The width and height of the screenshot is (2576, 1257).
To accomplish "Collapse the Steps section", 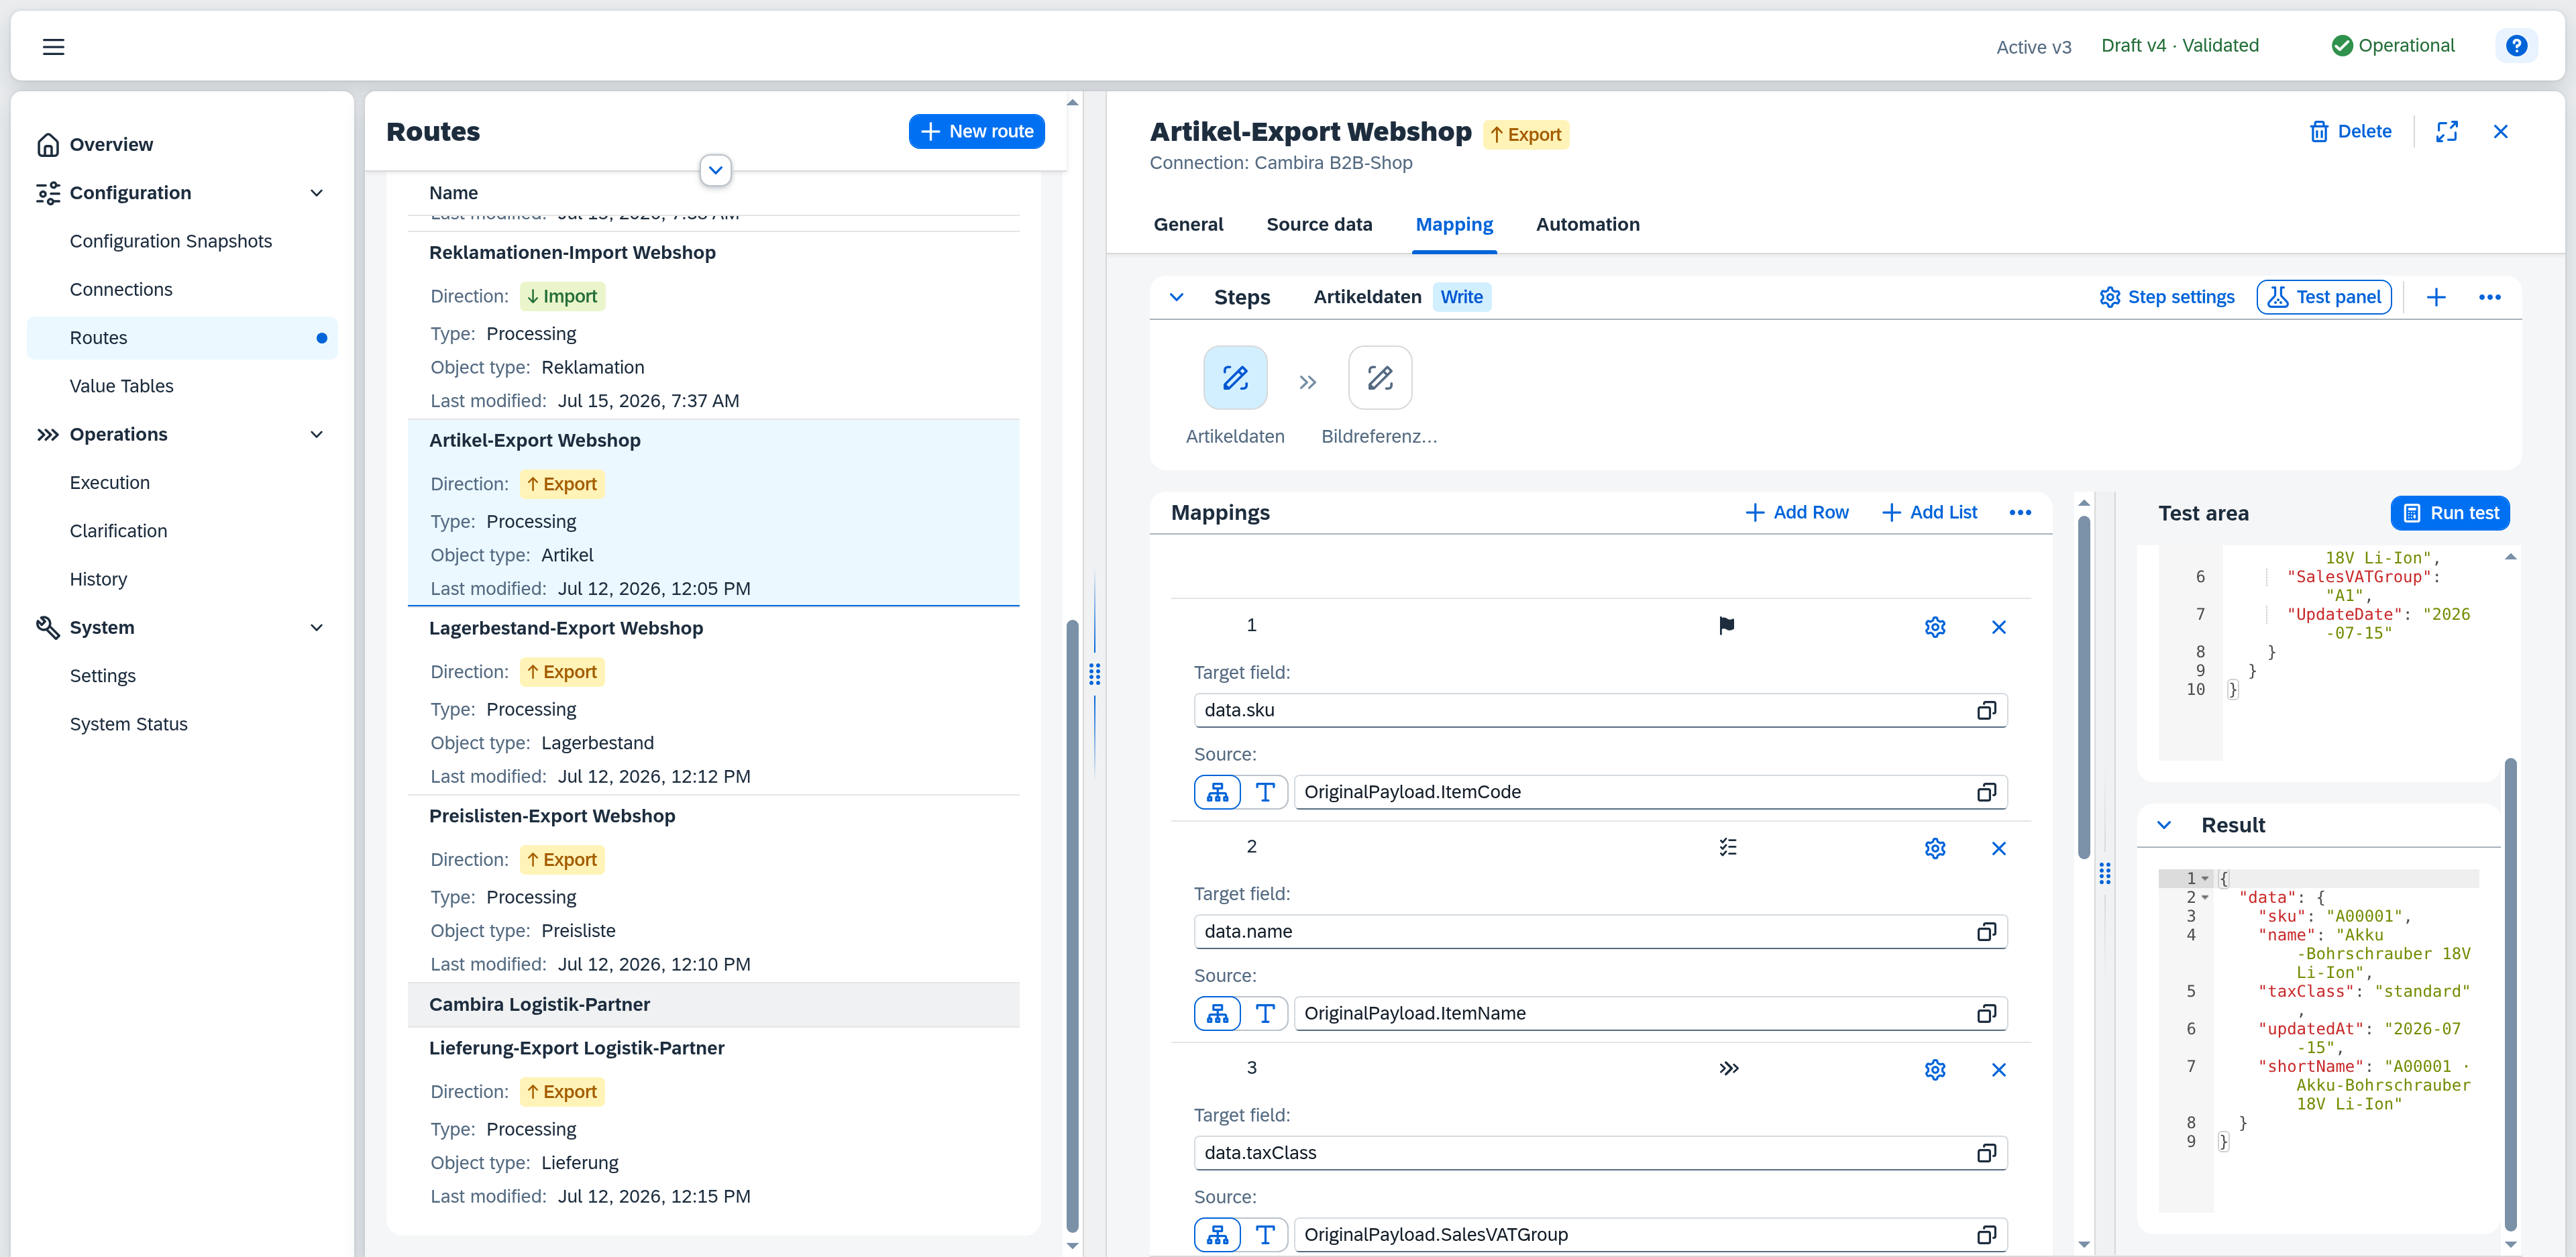I will pyautogui.click(x=1176, y=297).
